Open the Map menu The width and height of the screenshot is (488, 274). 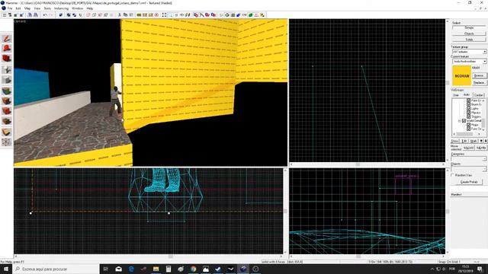click(27, 8)
